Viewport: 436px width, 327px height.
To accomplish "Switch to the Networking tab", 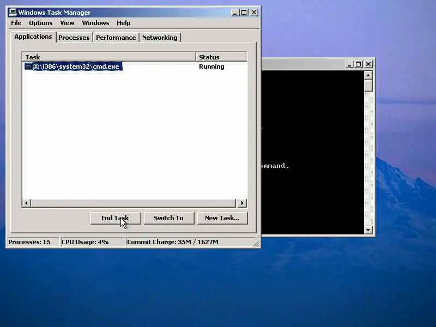I will pos(160,38).
